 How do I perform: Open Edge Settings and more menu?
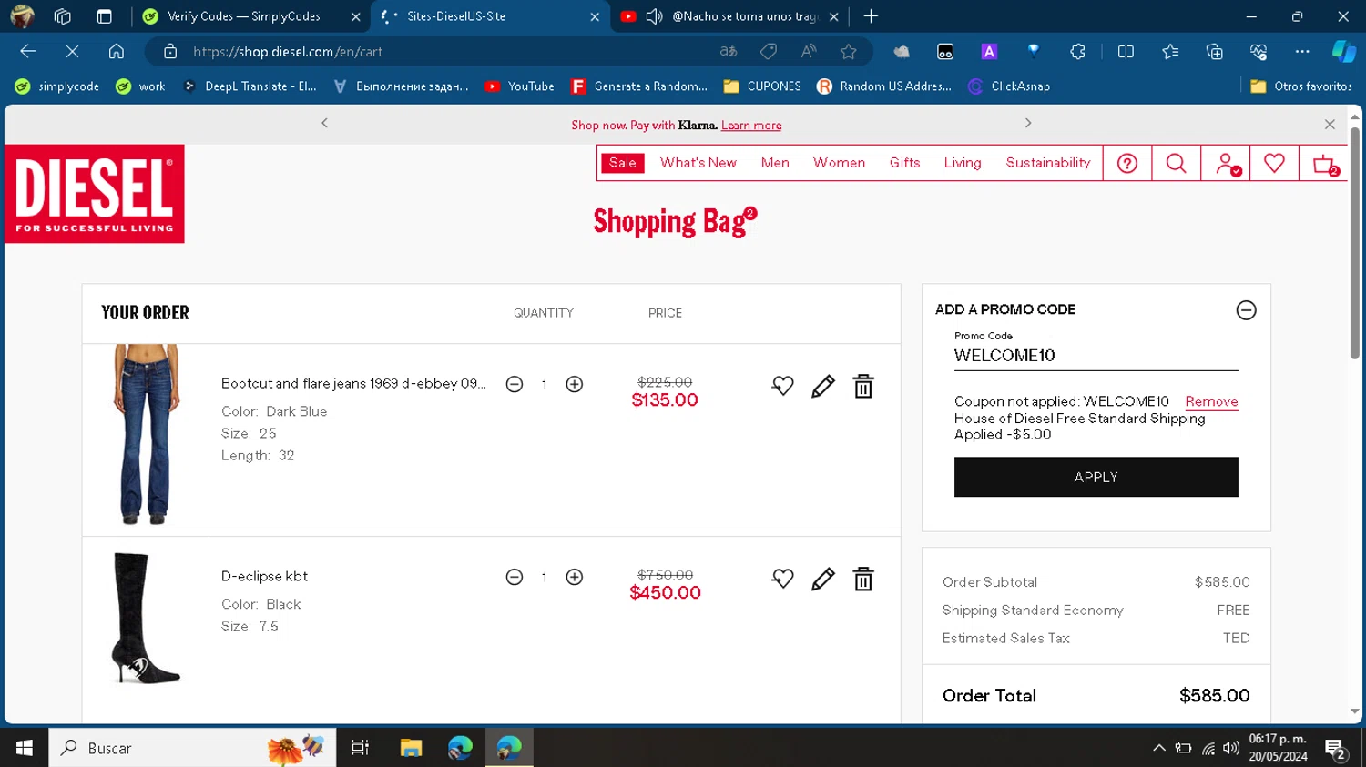click(x=1302, y=52)
